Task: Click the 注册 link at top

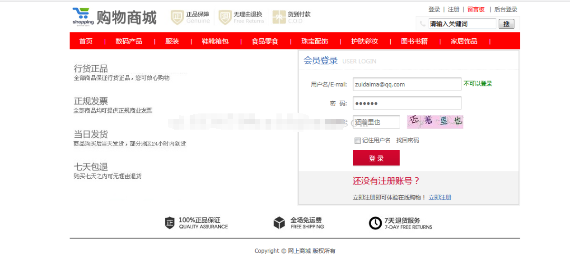Action: point(453,9)
